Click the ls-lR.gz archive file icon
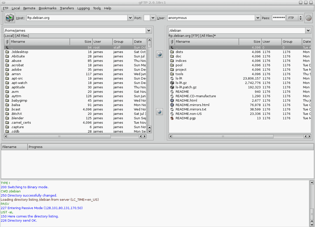Image resolution: width=315 pixels, height=227 pixels. tap(172, 83)
